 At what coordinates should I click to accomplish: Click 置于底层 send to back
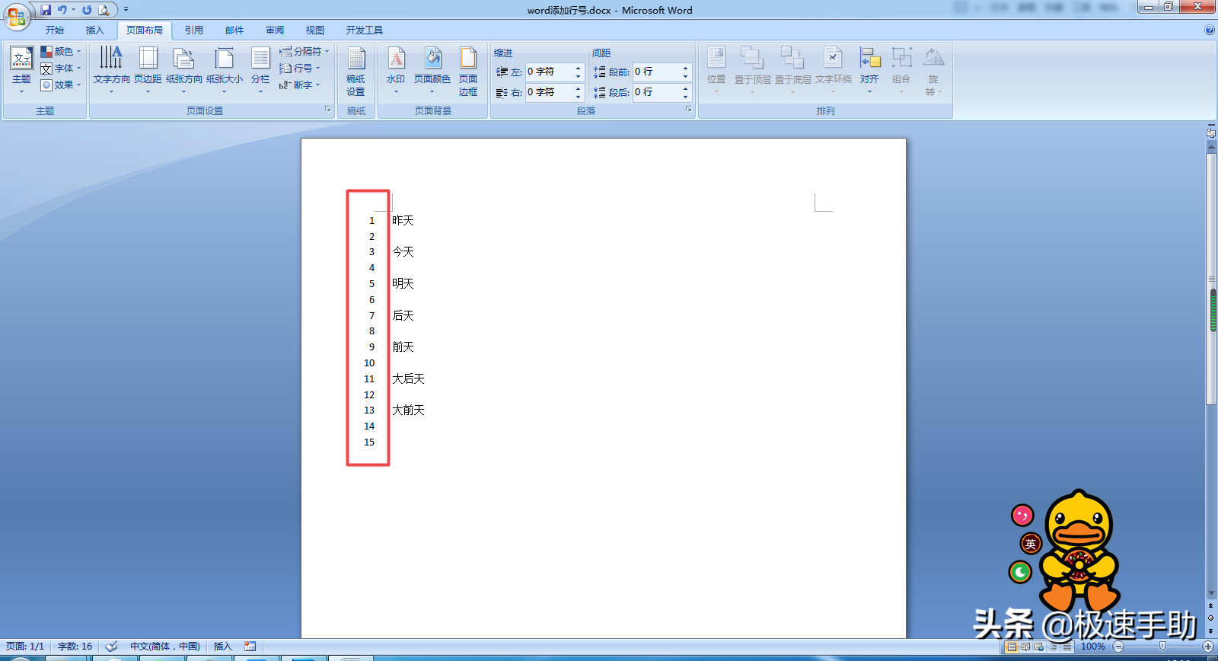tap(792, 70)
